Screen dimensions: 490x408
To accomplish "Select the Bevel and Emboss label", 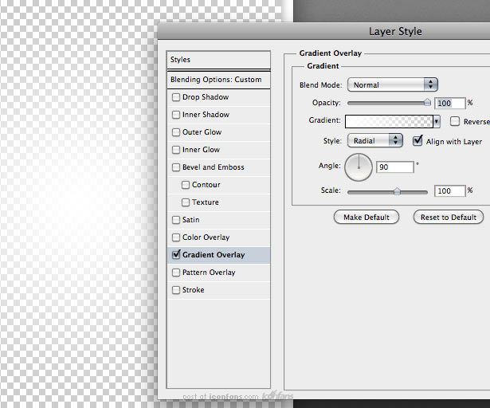I will click(x=213, y=167).
